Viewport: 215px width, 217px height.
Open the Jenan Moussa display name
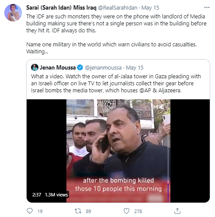click(x=58, y=67)
